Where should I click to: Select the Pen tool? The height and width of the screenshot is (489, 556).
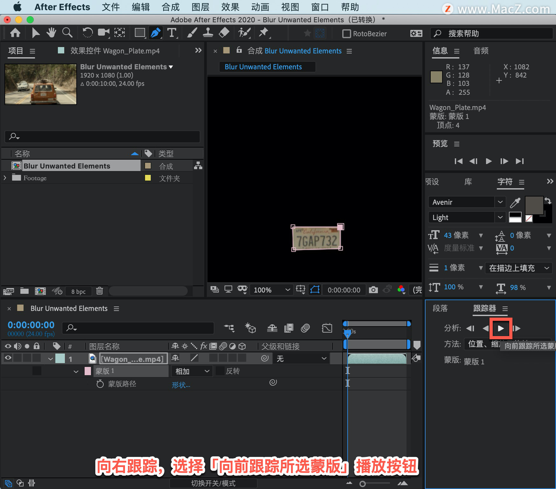(x=156, y=33)
